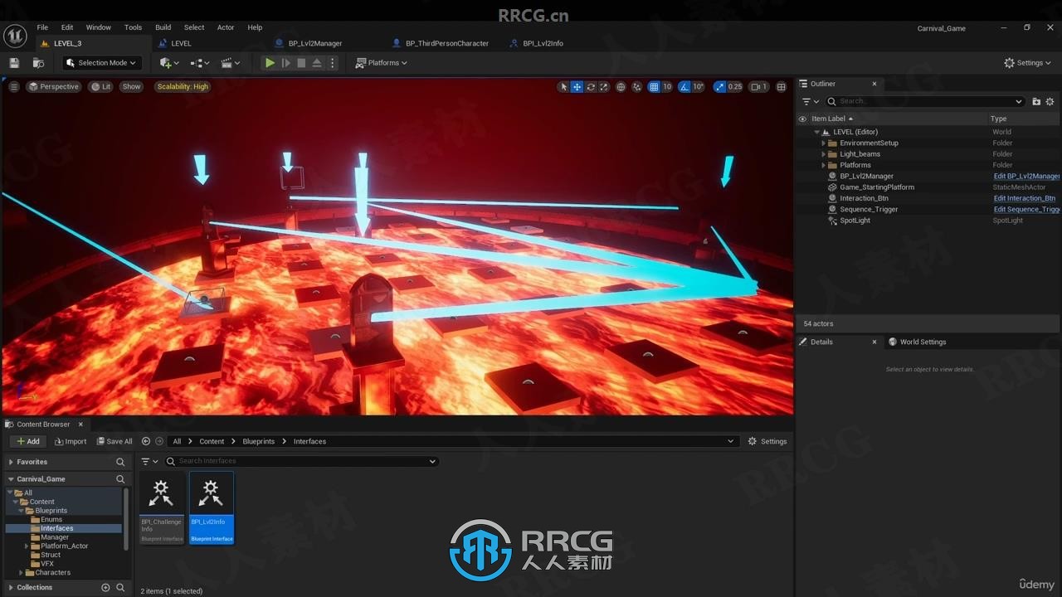Click the Import button in Content Browser
Screen dimensions: 1062x597
point(71,441)
